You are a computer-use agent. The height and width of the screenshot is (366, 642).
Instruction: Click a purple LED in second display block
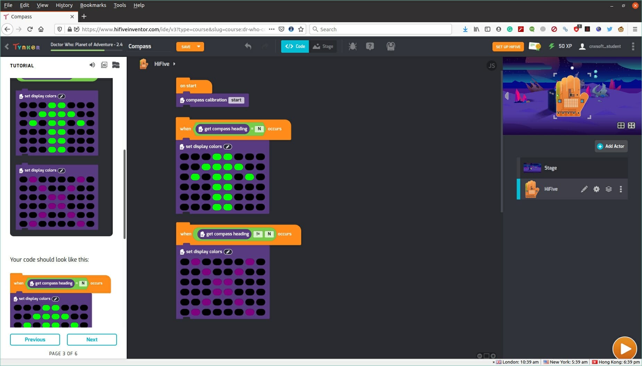[196, 262]
